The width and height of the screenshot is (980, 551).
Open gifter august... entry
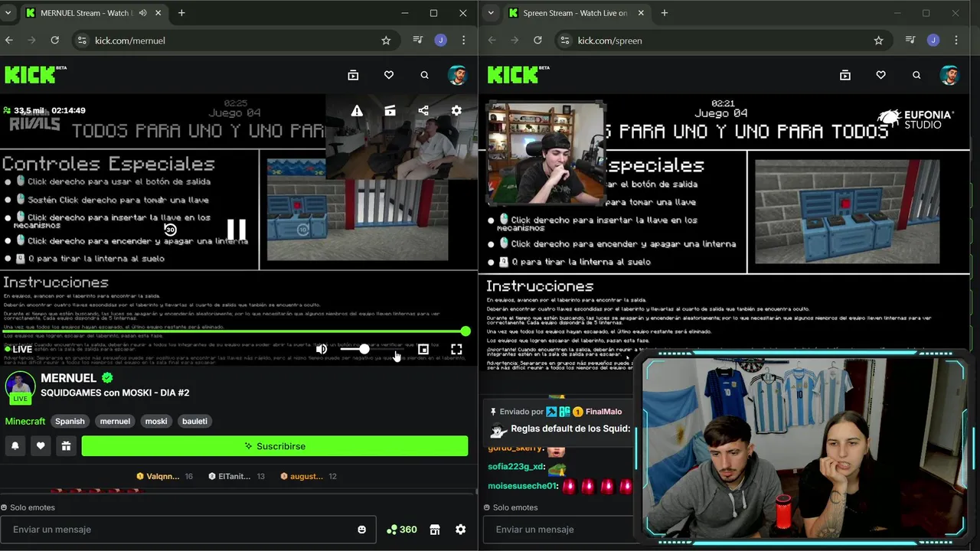[308, 476]
